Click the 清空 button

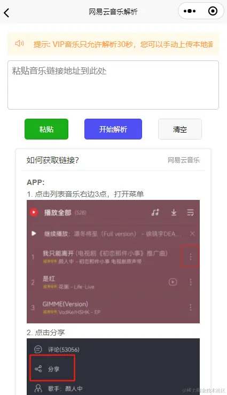tap(180, 129)
